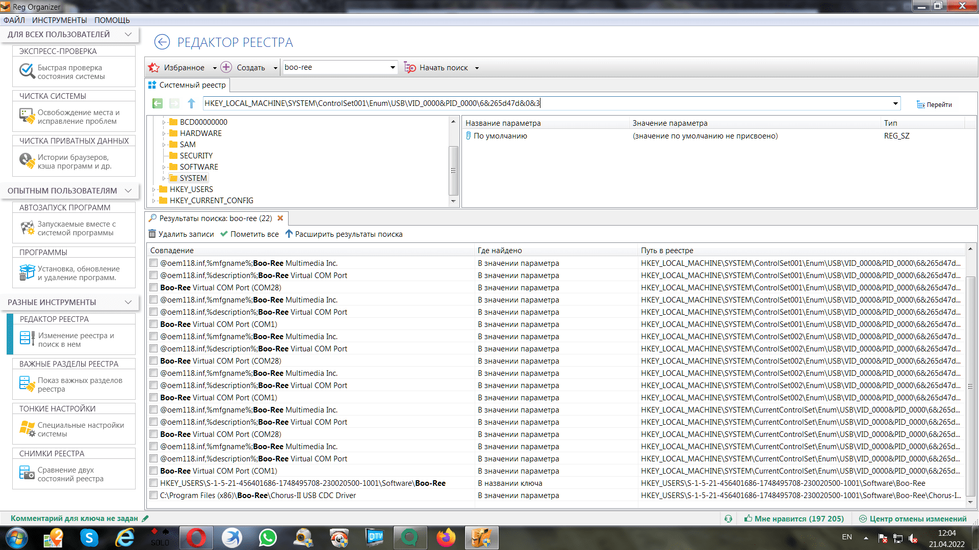
Task: Open the Создать dropdown arrow
Action: [x=275, y=68]
